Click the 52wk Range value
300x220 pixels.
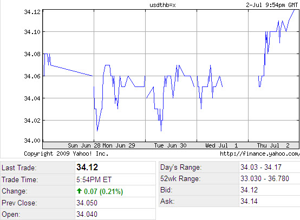coord(265,178)
